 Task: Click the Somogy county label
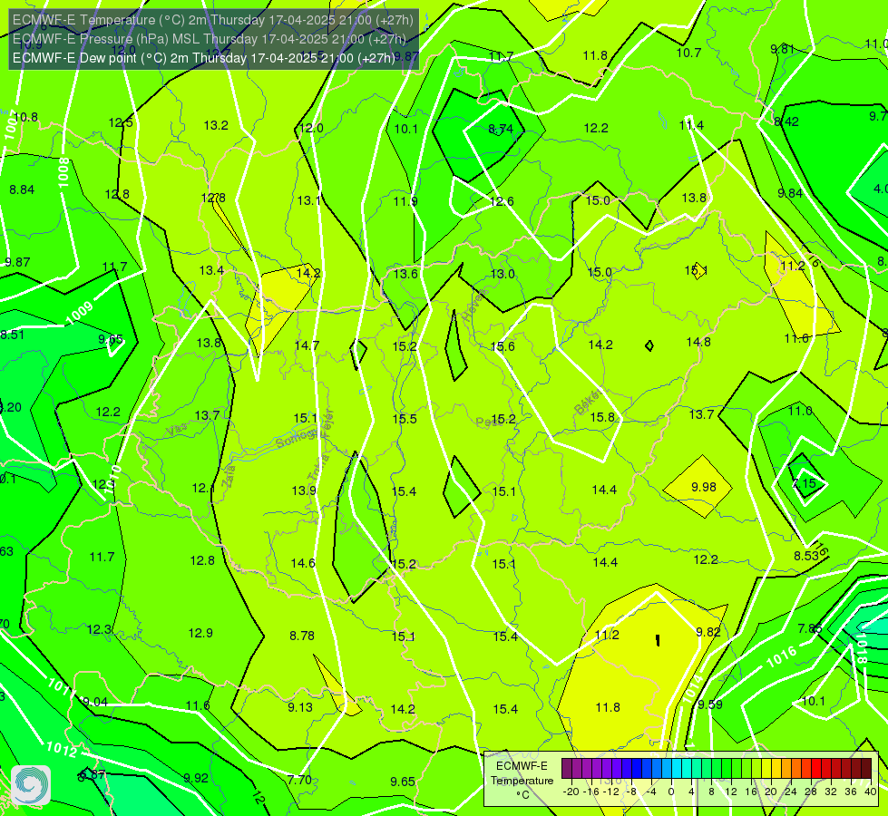click(297, 437)
